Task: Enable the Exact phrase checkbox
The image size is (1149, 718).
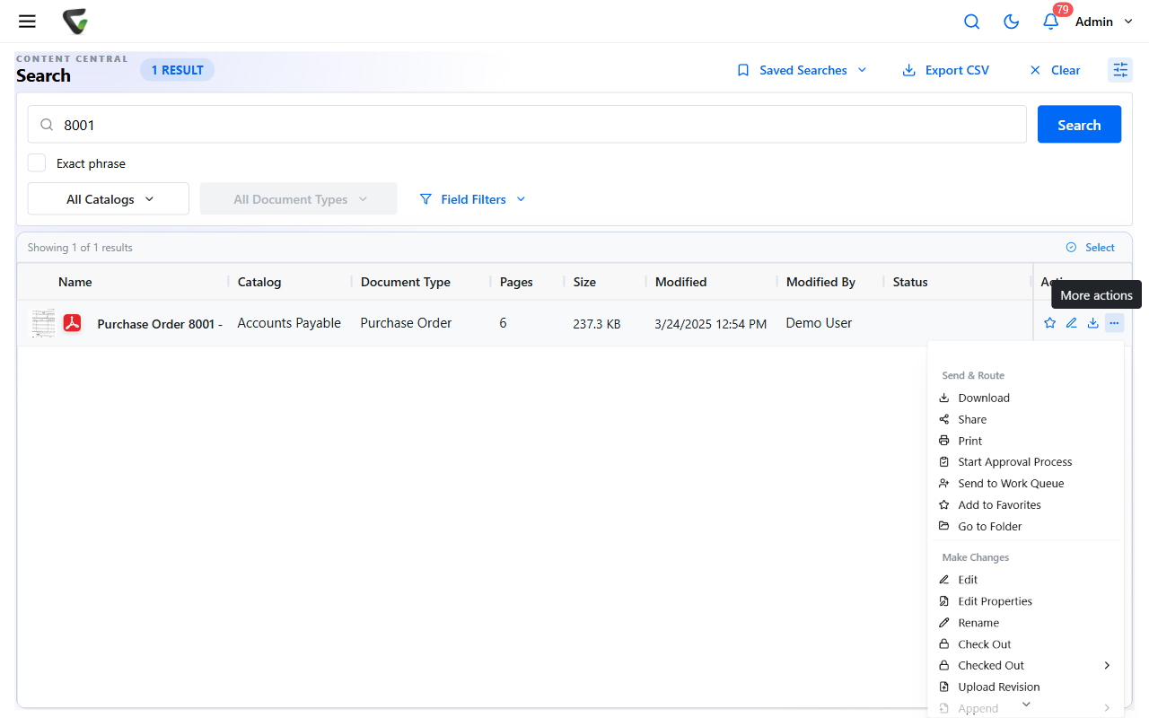Action: (37, 163)
